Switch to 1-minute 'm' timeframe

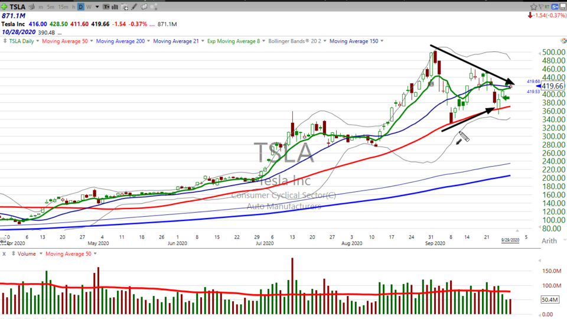point(41,7)
